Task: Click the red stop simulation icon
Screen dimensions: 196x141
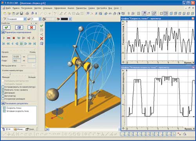Action: (x=14, y=38)
